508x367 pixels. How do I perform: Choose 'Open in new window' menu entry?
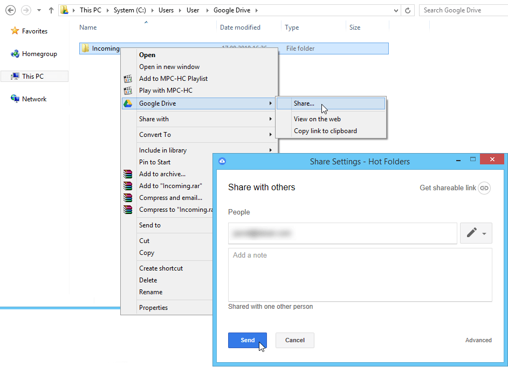pyautogui.click(x=169, y=67)
